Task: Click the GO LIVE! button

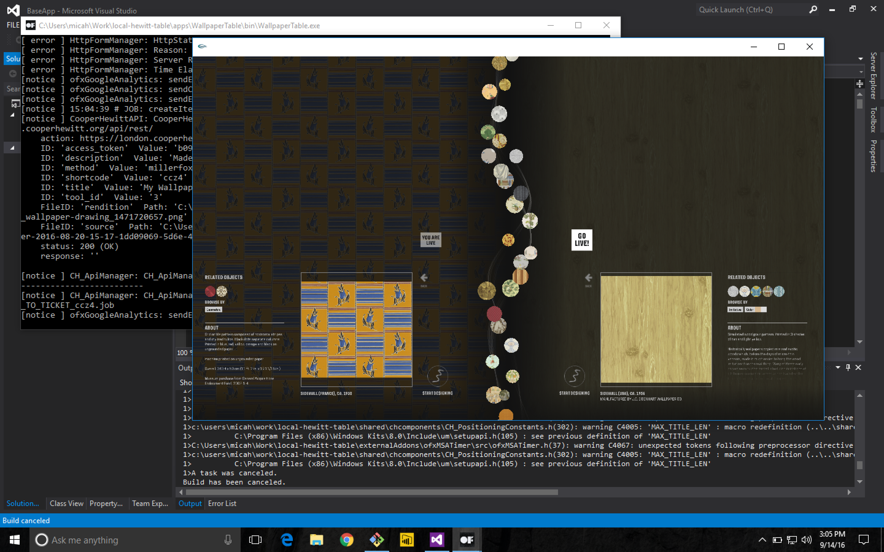Action: click(582, 240)
